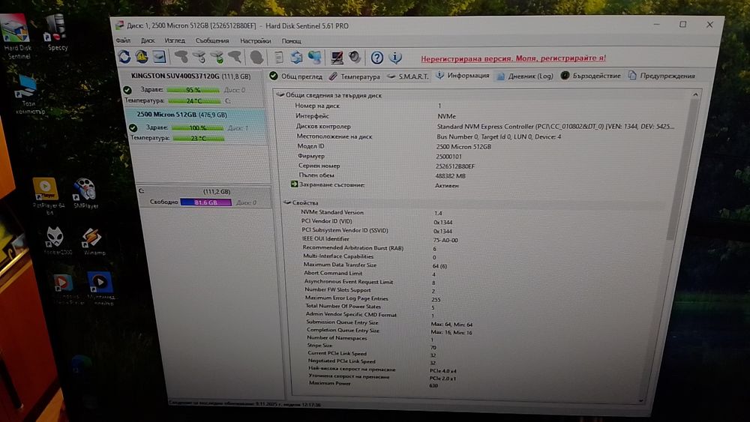Collapse the Свойства section
This screenshot has width=750, height=422.
tap(287, 202)
